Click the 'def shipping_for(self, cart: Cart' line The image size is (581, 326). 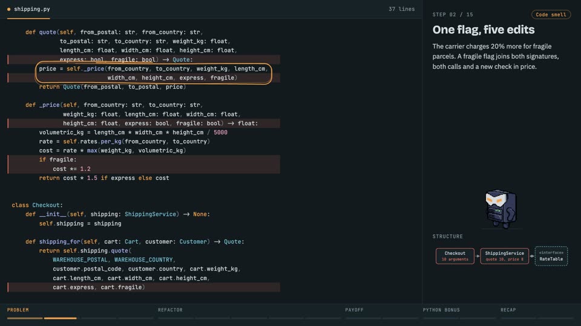134,241
